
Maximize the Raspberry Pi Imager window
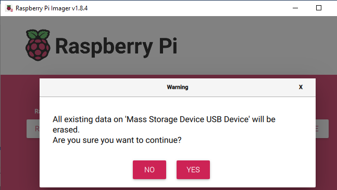[319, 8]
